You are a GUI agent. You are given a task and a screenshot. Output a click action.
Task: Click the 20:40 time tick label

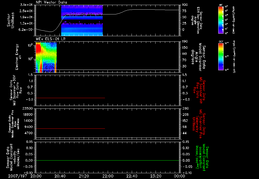[60, 176]
